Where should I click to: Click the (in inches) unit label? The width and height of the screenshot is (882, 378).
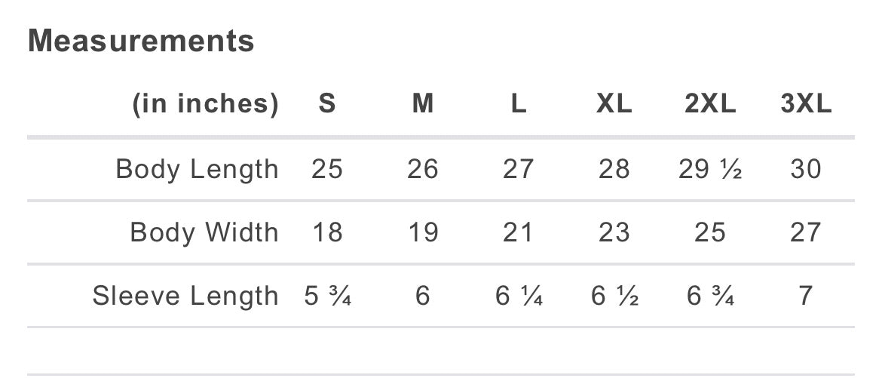[206, 104]
